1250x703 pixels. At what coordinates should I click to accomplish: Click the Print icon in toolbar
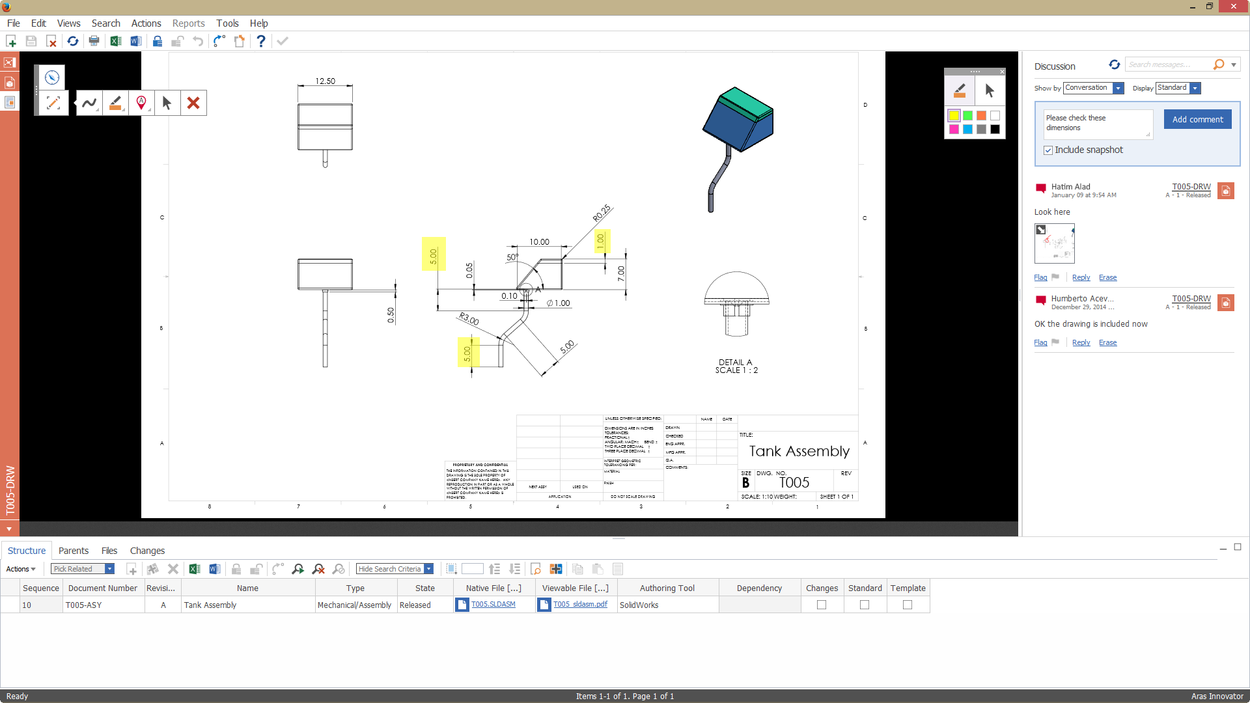[x=94, y=41]
